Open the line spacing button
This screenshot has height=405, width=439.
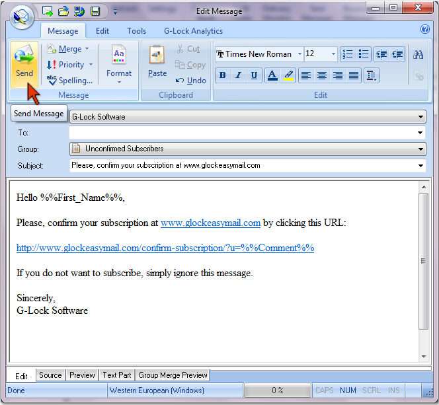(x=372, y=75)
